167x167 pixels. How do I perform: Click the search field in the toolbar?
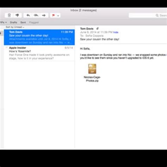148,16
